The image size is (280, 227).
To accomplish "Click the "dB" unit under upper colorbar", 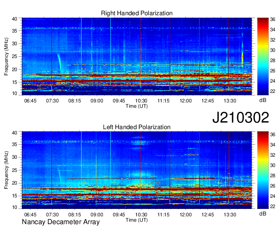I will [263, 100].
